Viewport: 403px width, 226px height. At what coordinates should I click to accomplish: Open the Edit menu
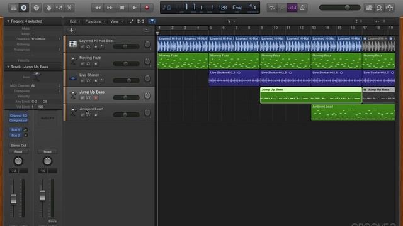pos(75,21)
